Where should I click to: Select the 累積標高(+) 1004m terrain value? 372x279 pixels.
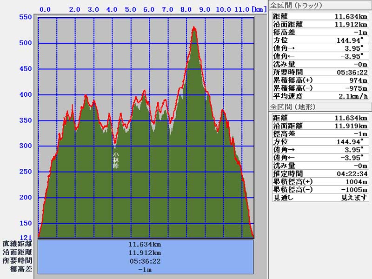(356, 181)
